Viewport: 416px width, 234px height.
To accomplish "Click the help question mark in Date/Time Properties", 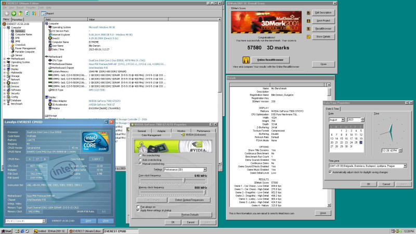I will (407, 102).
